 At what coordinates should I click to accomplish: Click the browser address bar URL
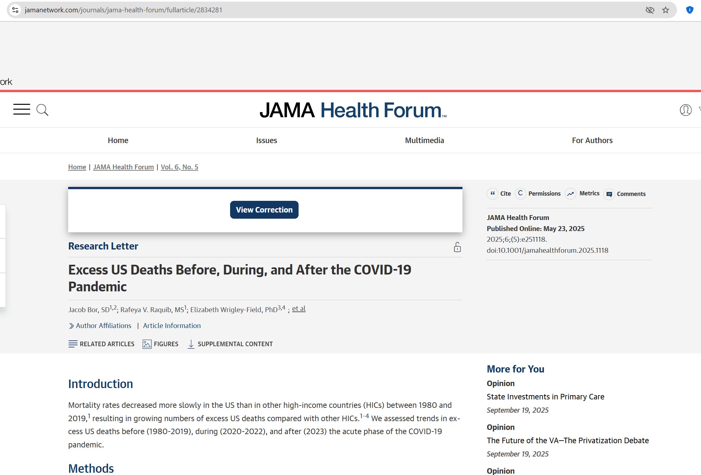(x=123, y=10)
